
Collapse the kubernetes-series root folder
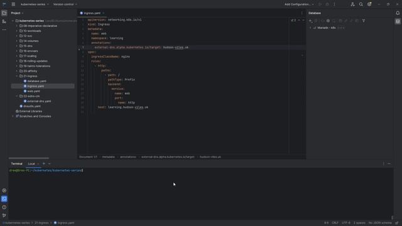(x=13, y=21)
